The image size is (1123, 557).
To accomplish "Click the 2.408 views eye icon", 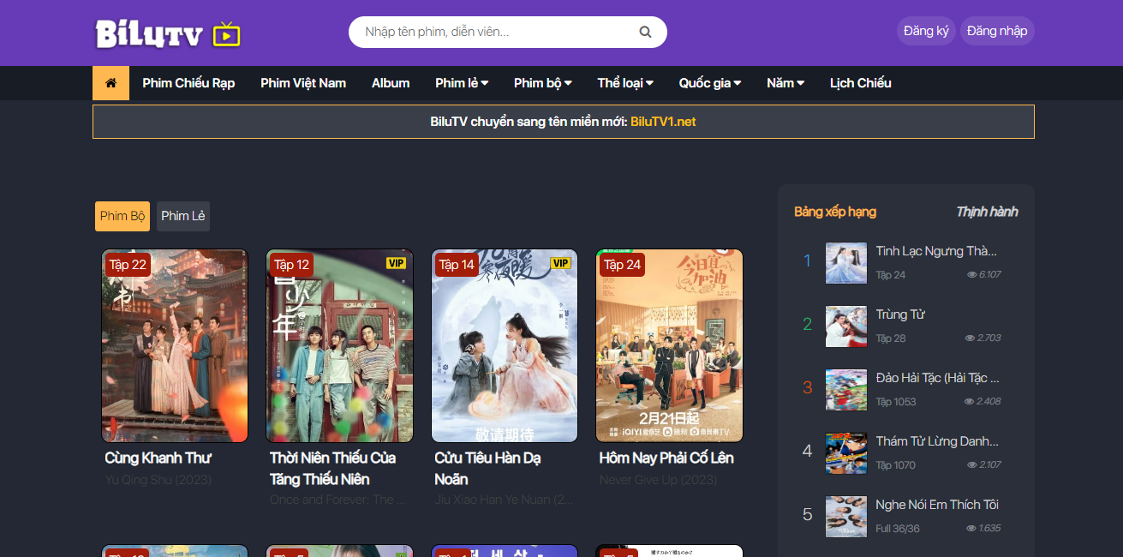I will [970, 402].
